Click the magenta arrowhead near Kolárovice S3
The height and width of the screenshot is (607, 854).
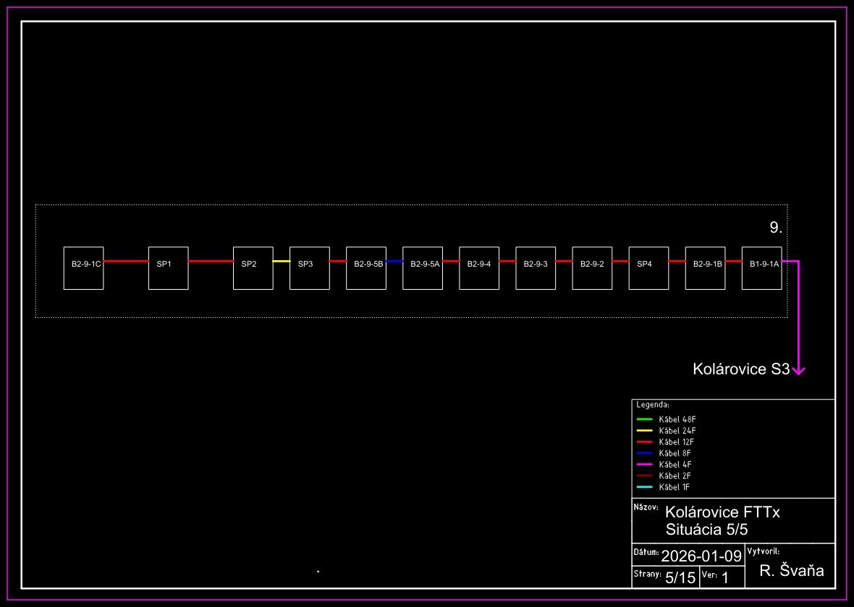[798, 371]
